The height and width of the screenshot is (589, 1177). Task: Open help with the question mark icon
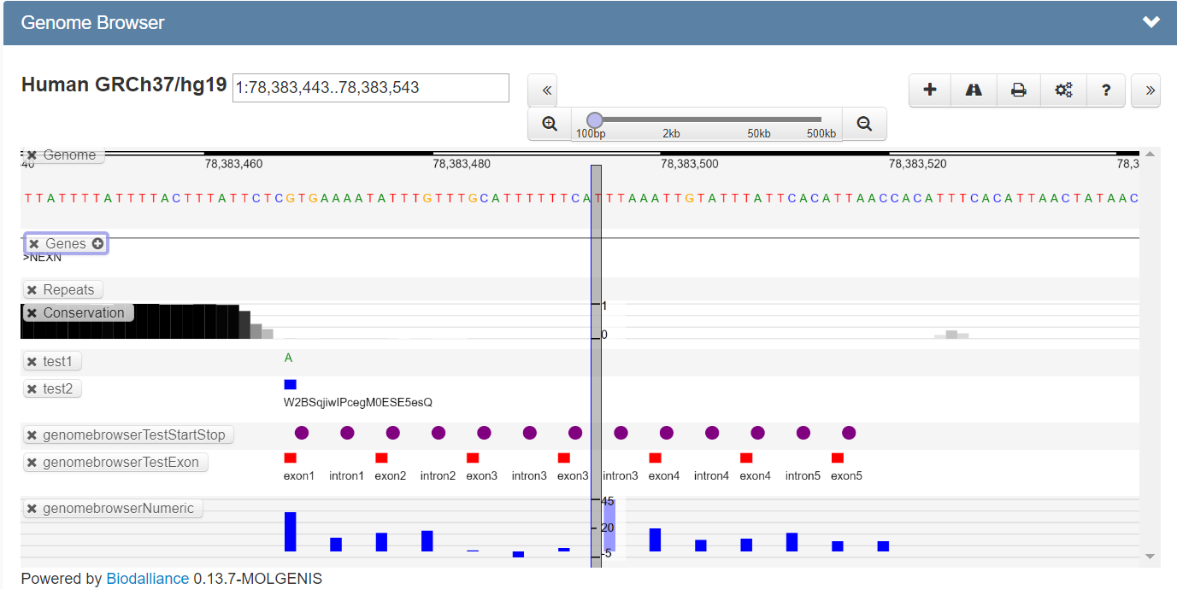pyautogui.click(x=1106, y=90)
